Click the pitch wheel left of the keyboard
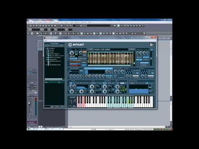The height and width of the screenshot is (149, 199). point(71,102)
